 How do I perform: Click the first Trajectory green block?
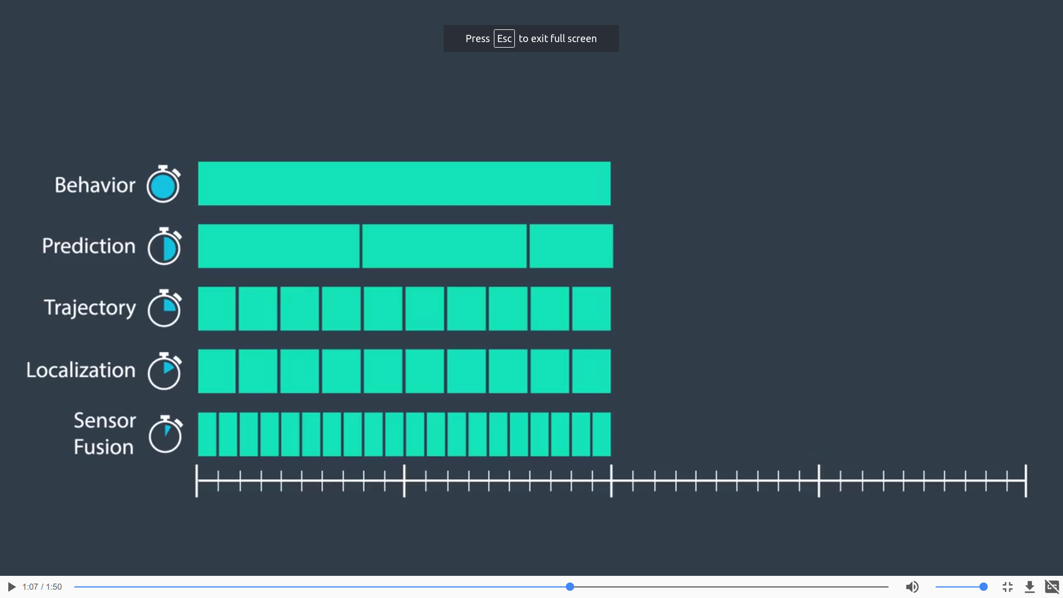point(216,309)
